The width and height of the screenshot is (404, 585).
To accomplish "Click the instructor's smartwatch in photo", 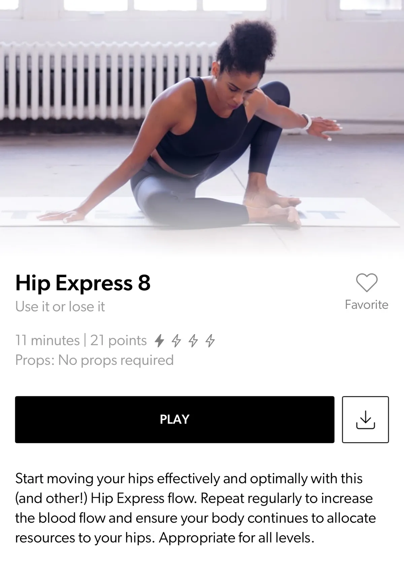I will (307, 122).
